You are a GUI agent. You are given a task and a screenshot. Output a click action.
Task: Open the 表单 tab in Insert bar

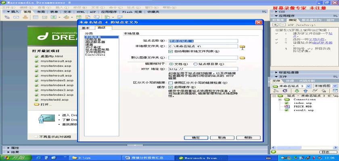pyautogui.click(x=54, y=12)
